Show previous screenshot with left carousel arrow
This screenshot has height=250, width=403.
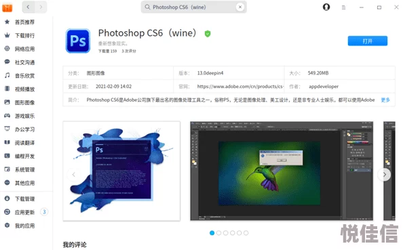(74, 175)
